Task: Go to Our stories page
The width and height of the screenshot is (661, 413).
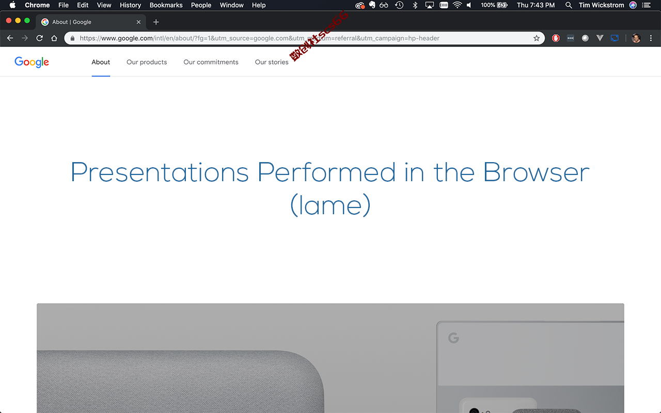Action: 272,62
